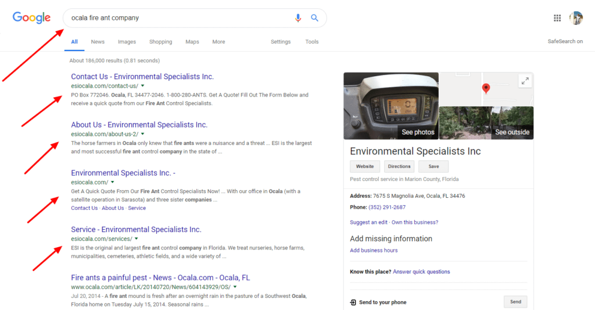The width and height of the screenshot is (595, 310).
Task: Open the Maps tab
Action: [192, 42]
